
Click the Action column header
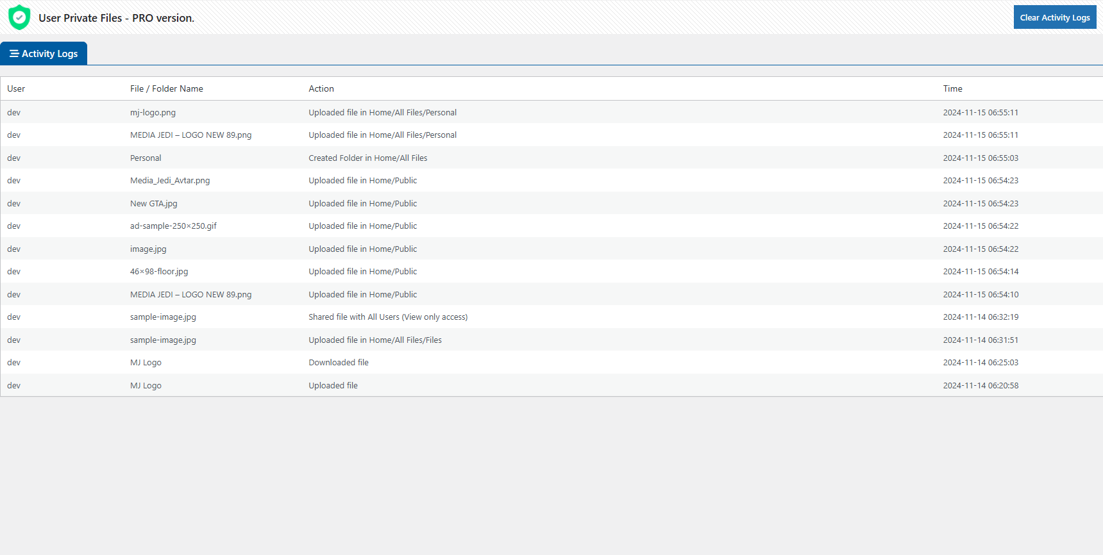coord(321,89)
